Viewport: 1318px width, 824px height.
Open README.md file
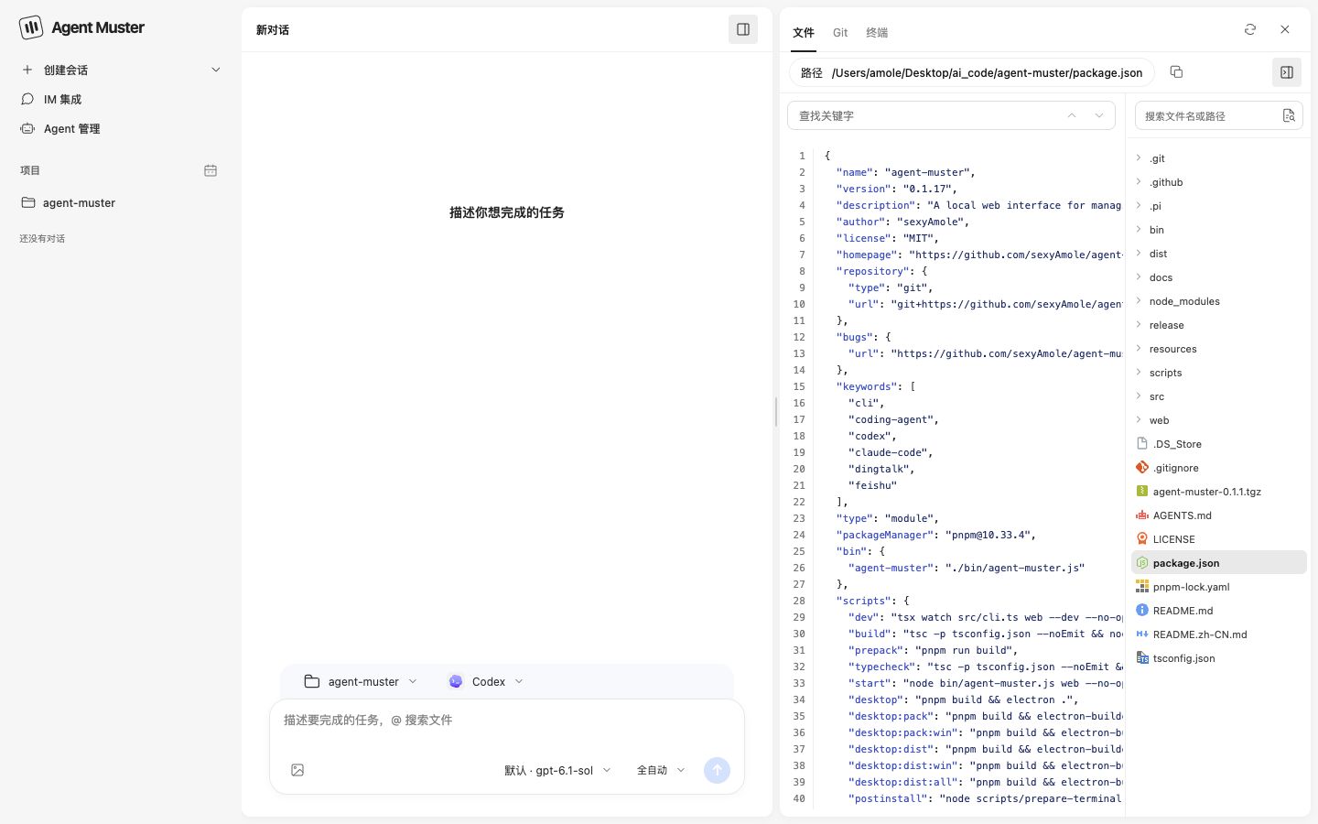click(1219, 611)
